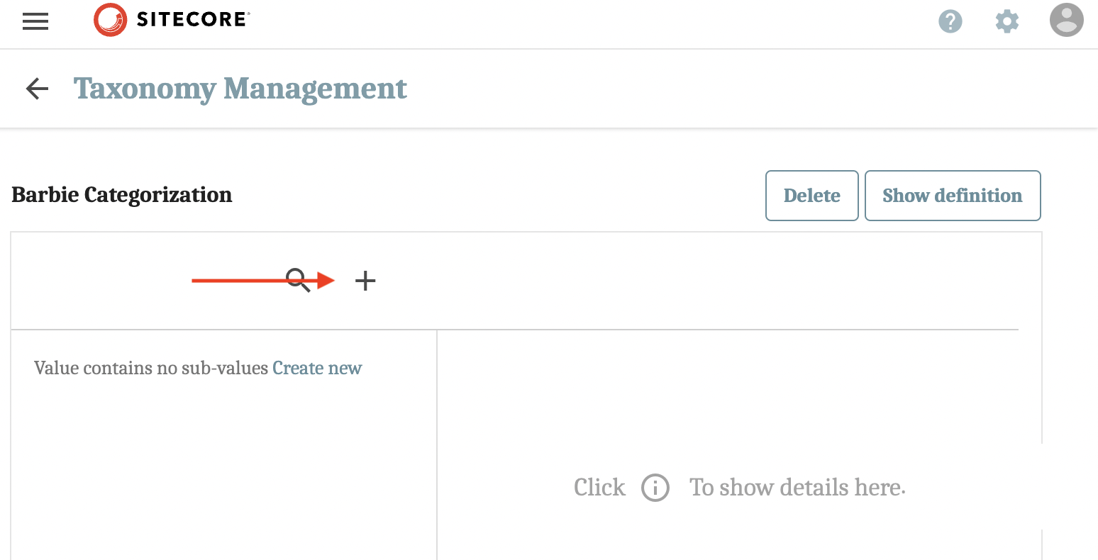Viewport: 1098px width, 560px height.
Task: Open the hamburger navigation menu
Action: point(35,21)
